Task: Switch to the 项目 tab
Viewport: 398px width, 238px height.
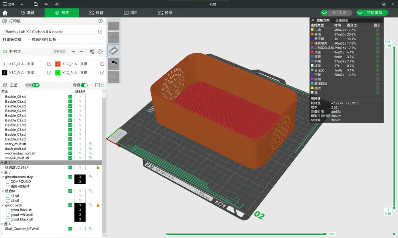Action: click(x=131, y=13)
